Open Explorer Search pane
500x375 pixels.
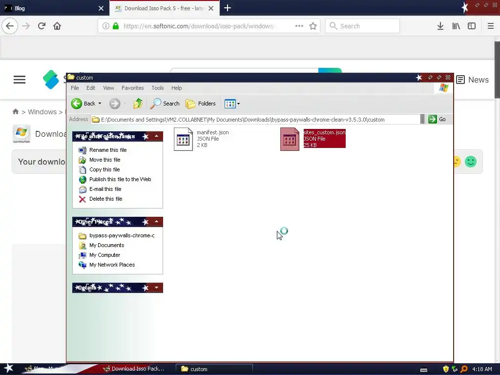165,104
